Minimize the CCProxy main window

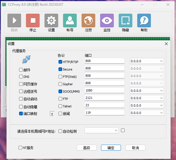click(142, 5)
